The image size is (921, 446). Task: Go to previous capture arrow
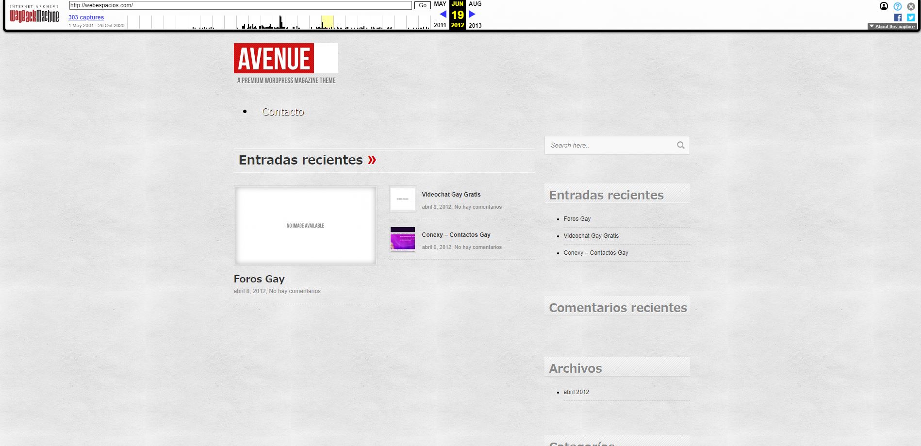[443, 14]
